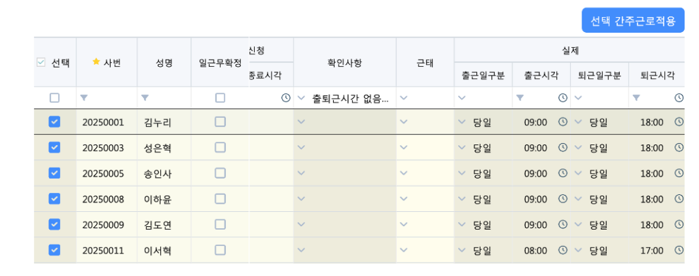
Task: Open clock picker for 김누리's 09:00 출근시각
Action: [562, 122]
